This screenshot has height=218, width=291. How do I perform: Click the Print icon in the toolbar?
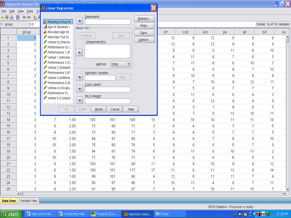point(12,18)
